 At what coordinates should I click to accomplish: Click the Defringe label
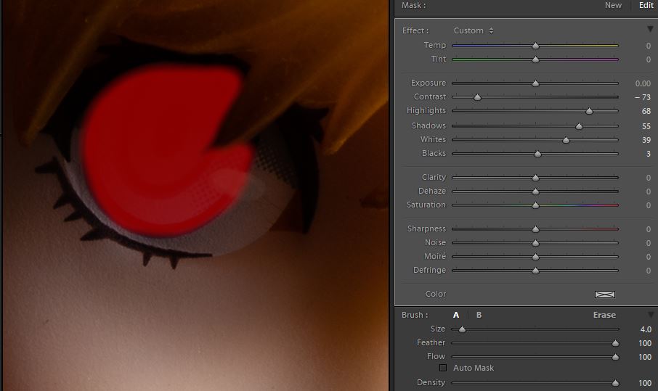point(429,271)
